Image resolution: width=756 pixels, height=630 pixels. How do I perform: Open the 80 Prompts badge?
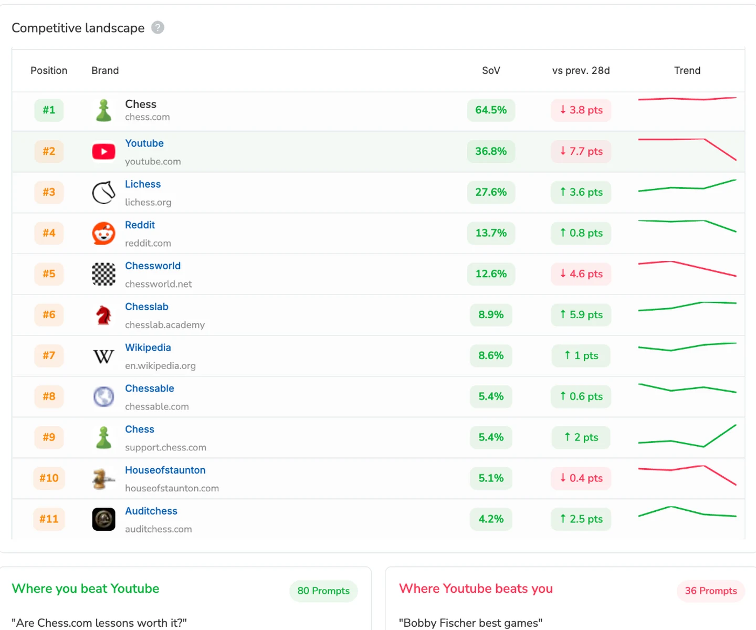(x=323, y=591)
